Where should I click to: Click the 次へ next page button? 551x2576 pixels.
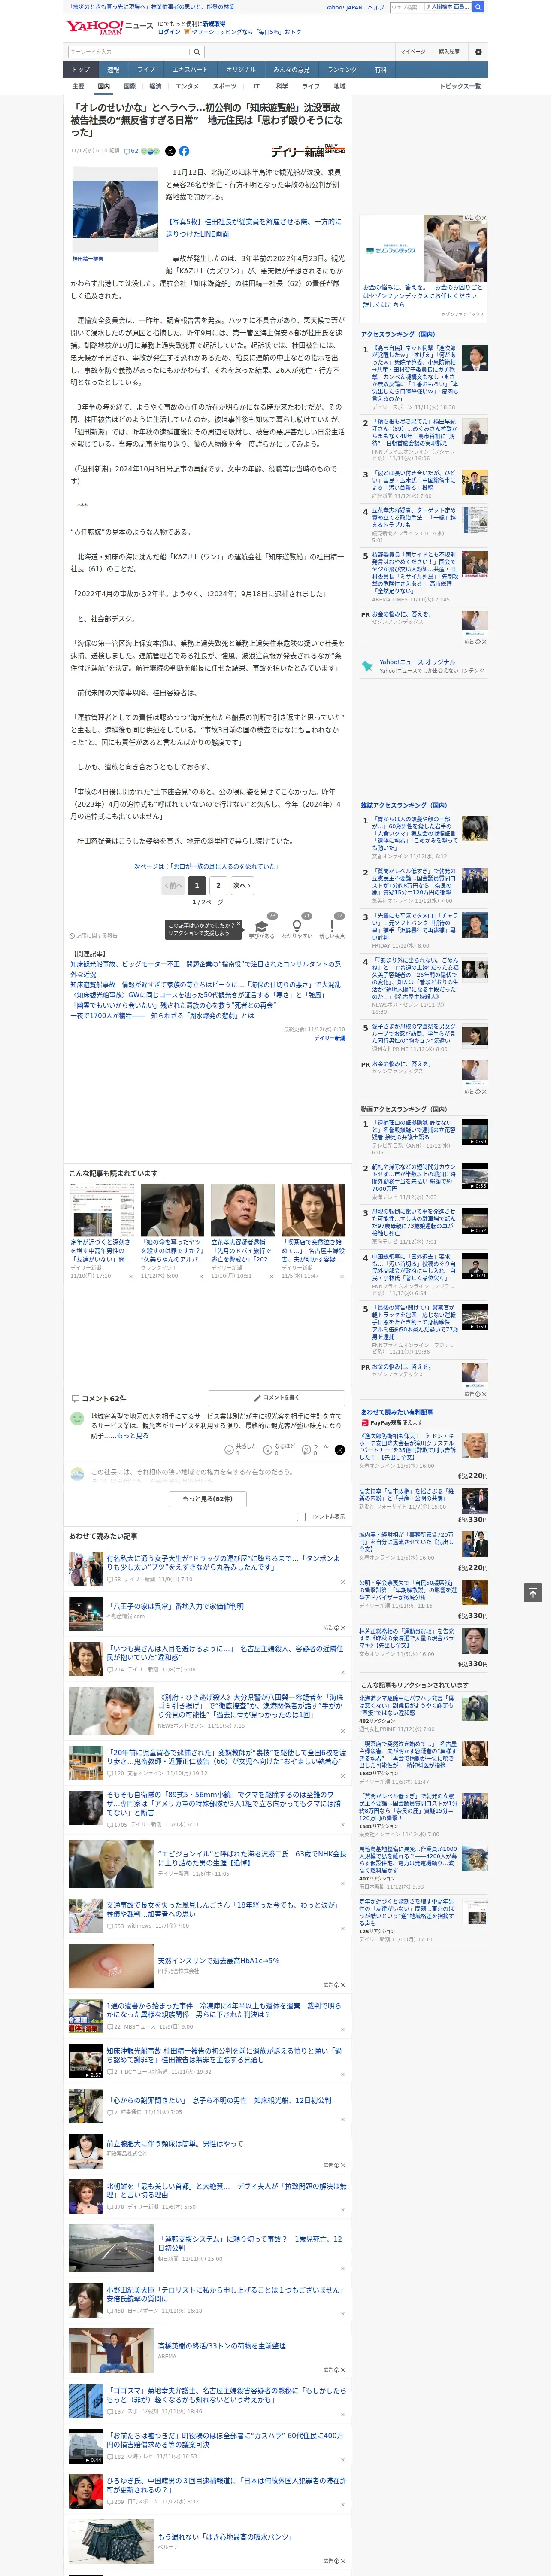pyautogui.click(x=241, y=885)
